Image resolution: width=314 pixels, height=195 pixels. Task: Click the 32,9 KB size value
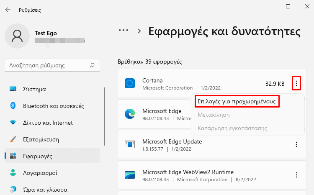point(275,84)
